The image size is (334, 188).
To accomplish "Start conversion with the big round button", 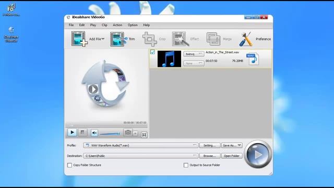I will tap(258, 155).
